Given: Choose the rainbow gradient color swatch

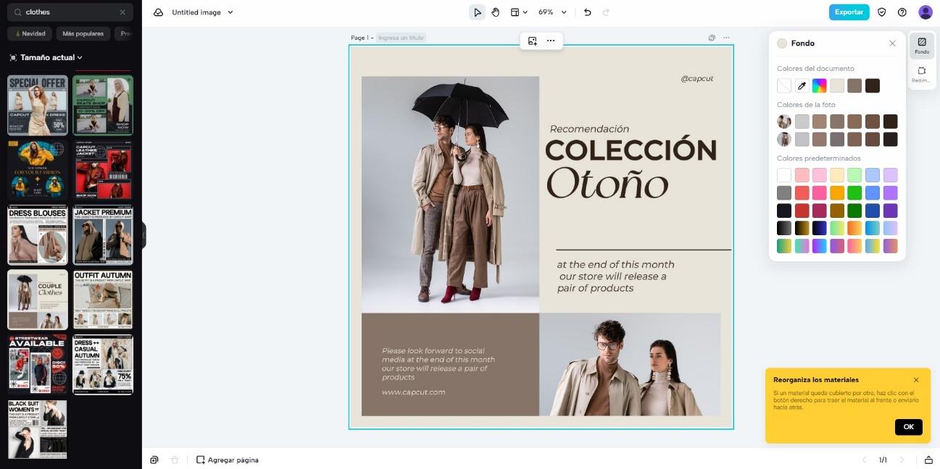Looking at the screenshot, I should point(819,85).
